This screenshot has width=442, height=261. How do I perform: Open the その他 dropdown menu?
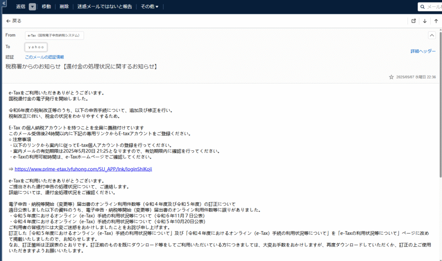tap(149, 6)
